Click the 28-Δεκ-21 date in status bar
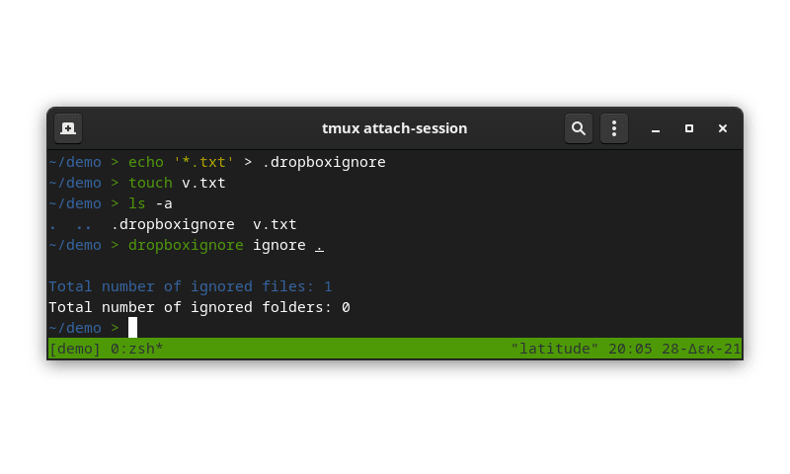 point(701,349)
